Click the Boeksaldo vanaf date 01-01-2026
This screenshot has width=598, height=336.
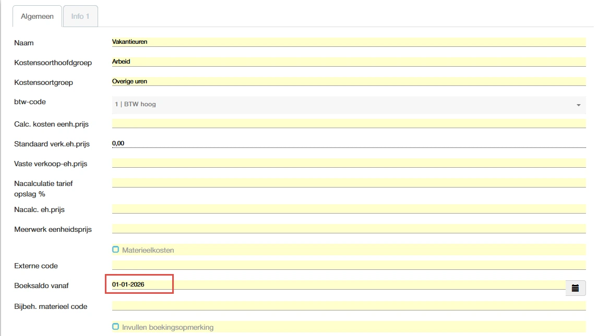click(x=128, y=285)
